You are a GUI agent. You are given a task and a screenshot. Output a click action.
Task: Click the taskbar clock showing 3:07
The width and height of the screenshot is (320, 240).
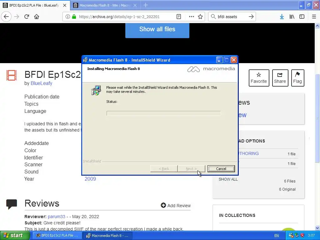click(311, 236)
